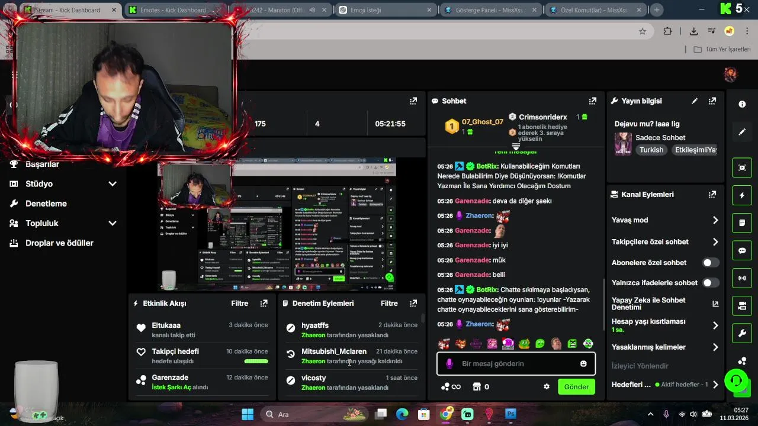Open Windows Start menu

[248, 414]
